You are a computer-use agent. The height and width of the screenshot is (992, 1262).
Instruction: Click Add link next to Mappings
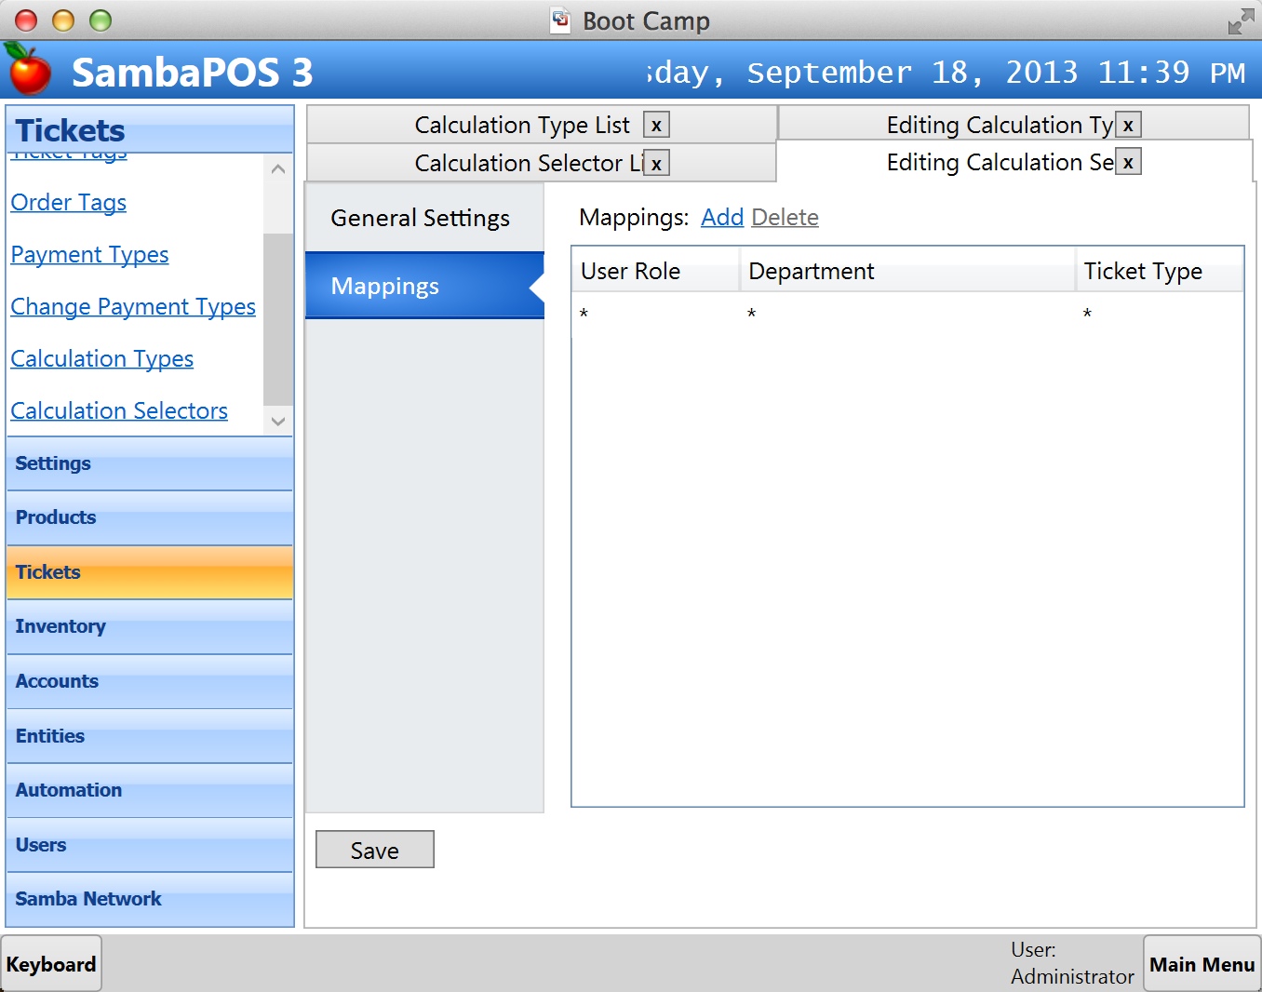tap(721, 218)
